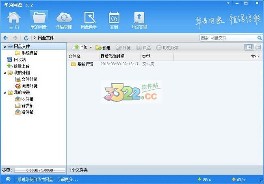The width and height of the screenshot is (264, 184).
Task: Sort by 类型 column header
Action: pyautogui.click(x=157, y=56)
